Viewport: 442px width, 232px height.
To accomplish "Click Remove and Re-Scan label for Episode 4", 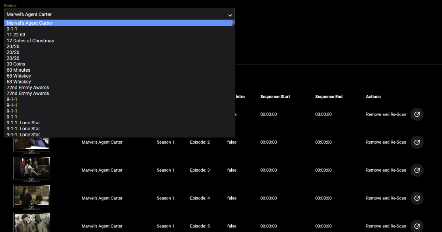I will pyautogui.click(x=386, y=198).
